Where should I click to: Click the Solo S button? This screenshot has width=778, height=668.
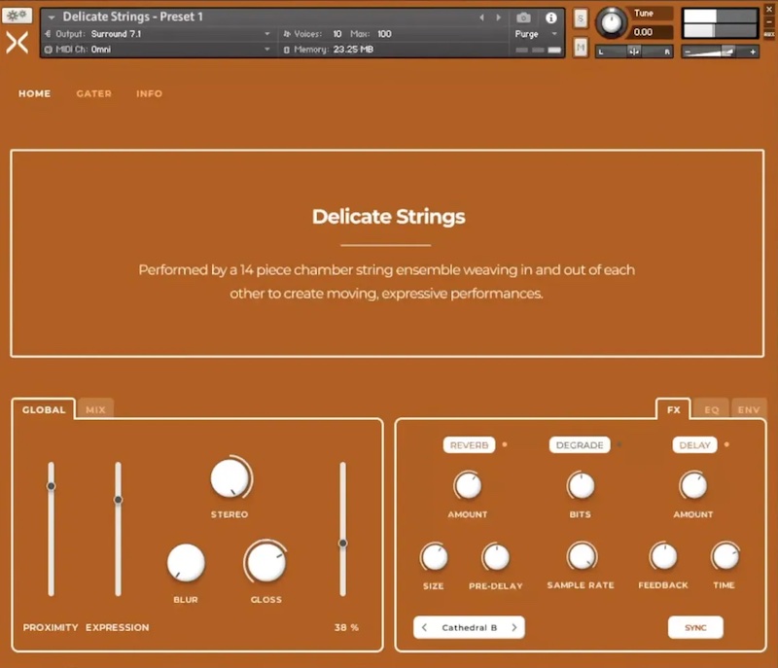click(581, 18)
